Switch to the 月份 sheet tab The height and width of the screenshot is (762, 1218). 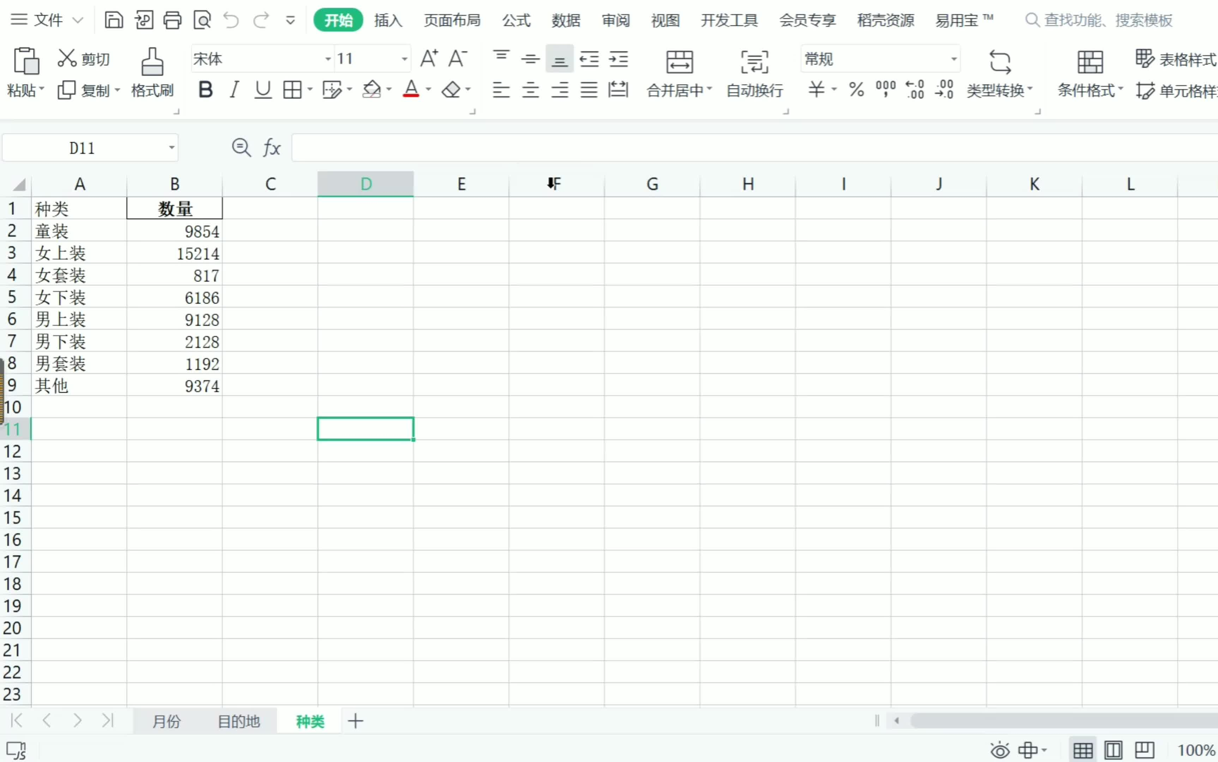[x=166, y=721]
